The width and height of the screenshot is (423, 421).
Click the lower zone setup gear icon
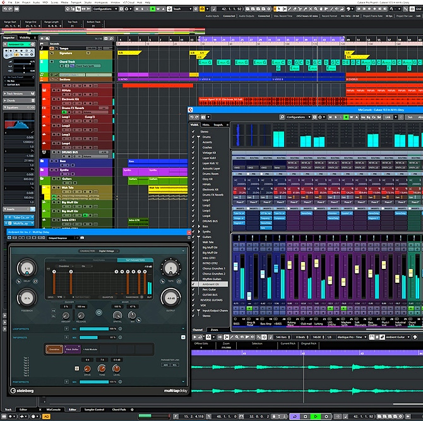[132, 410]
